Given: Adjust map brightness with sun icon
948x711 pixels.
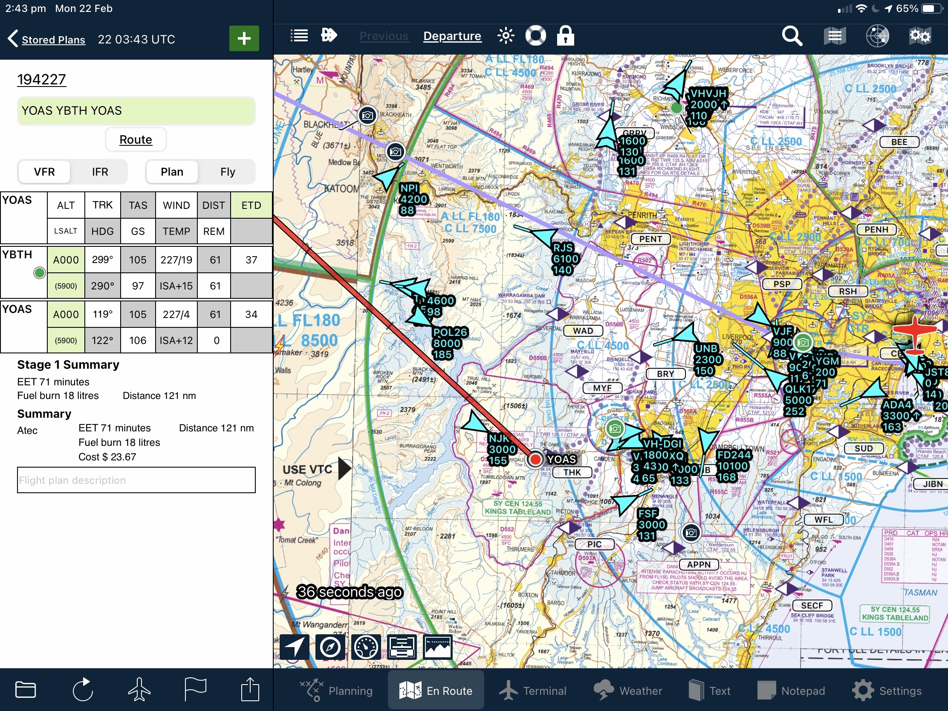Looking at the screenshot, I should coord(506,35).
